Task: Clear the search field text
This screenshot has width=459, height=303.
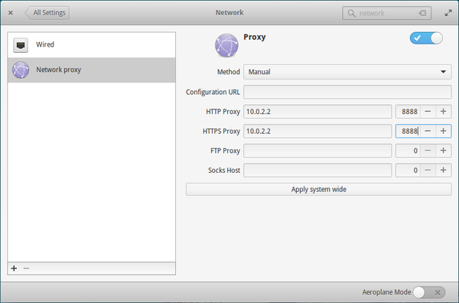Action: (x=422, y=13)
